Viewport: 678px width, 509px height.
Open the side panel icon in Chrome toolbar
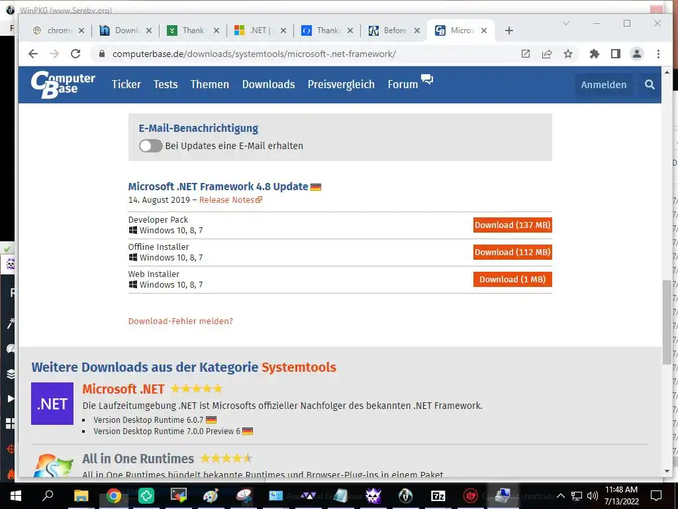[x=616, y=54]
